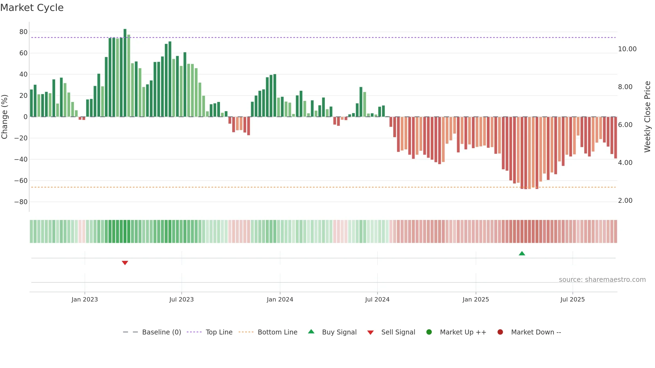This screenshot has height=368, width=655.
Task: Click the Jan 2024 axis label
Action: 280,299
